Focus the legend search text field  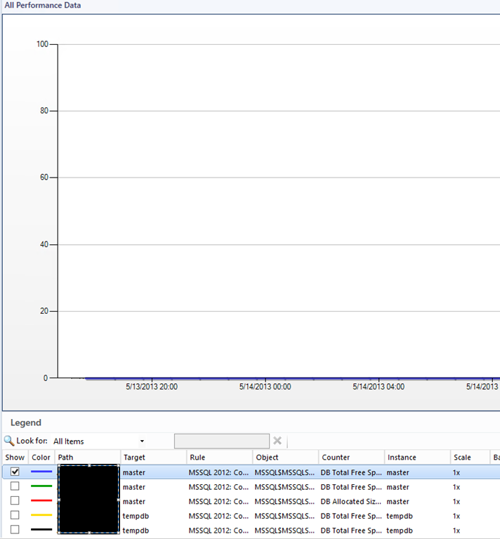[x=221, y=441]
